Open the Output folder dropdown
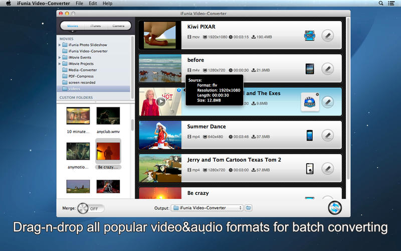The height and width of the screenshot is (251, 401). 207,208
